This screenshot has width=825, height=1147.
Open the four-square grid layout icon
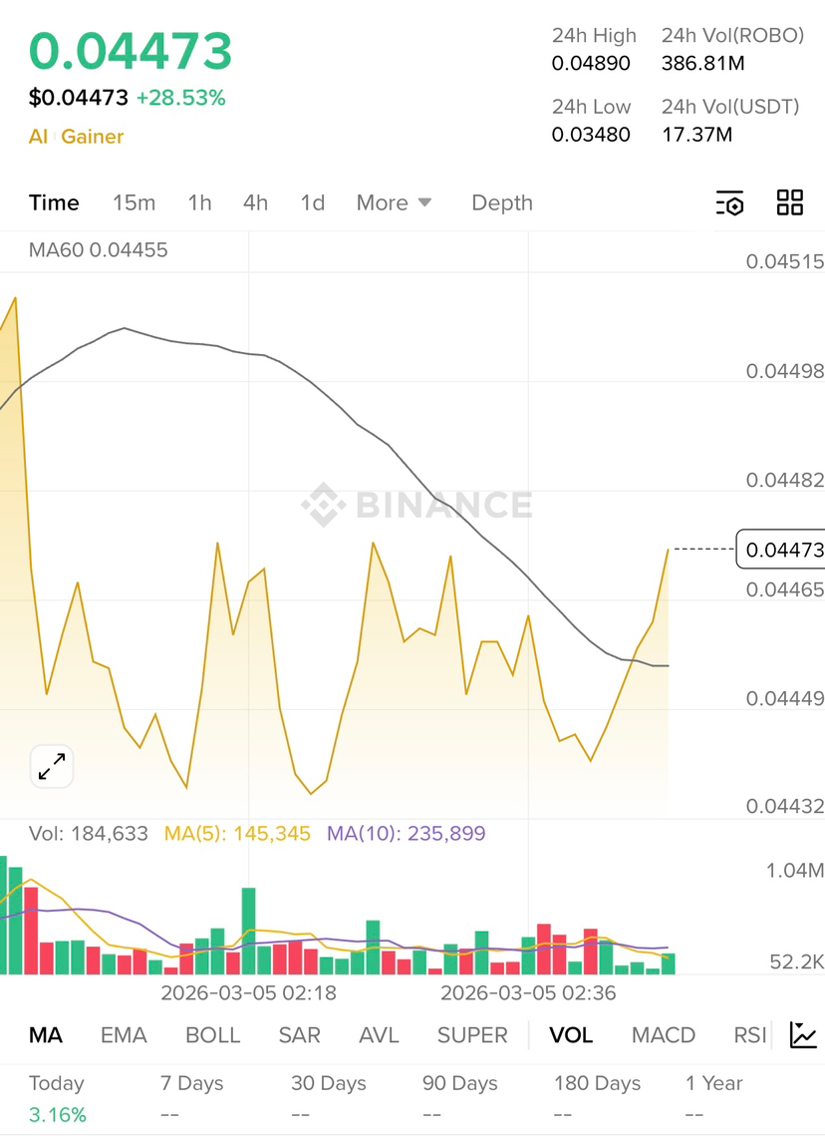790,202
